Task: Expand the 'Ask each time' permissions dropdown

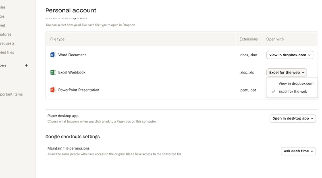Action: pyautogui.click(x=298, y=151)
